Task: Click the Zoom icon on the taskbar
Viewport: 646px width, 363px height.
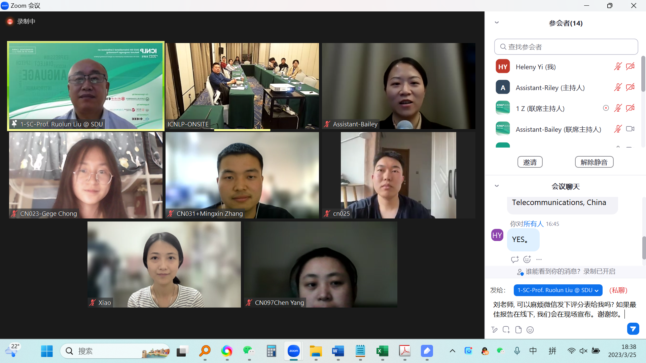Action: [x=293, y=351]
